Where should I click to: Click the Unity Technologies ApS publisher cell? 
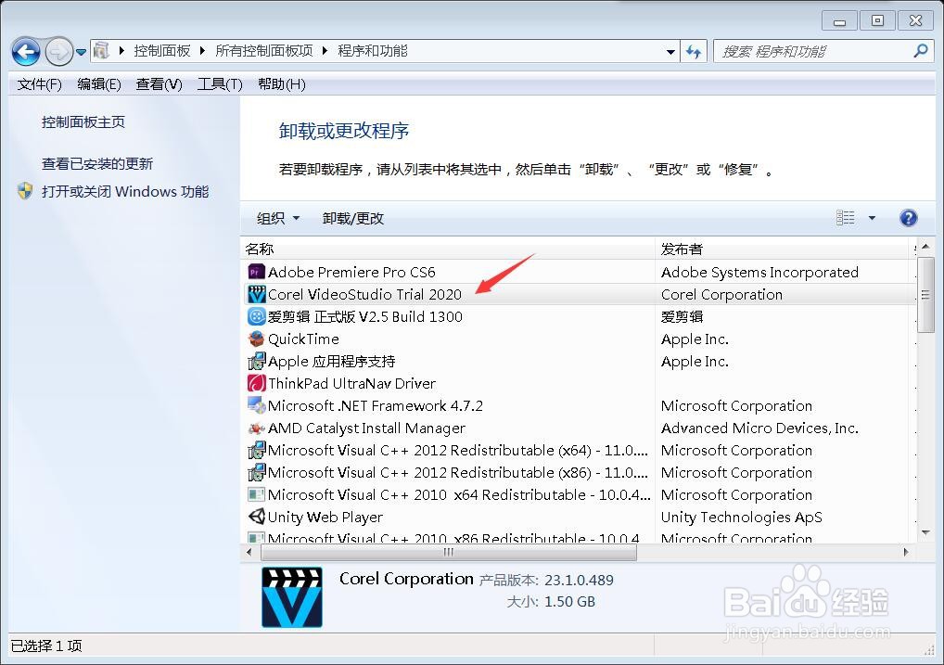tap(741, 518)
